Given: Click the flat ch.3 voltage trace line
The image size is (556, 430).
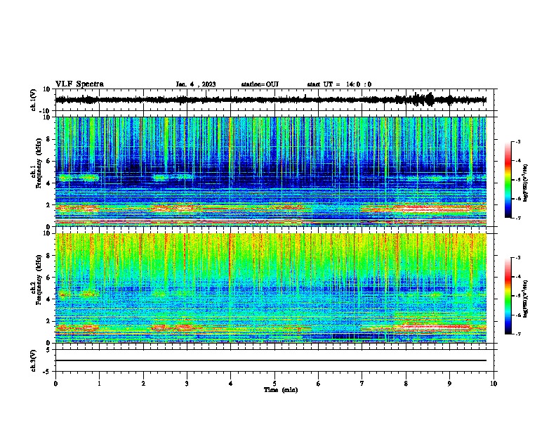Looking at the screenshot, I should (x=271, y=360).
